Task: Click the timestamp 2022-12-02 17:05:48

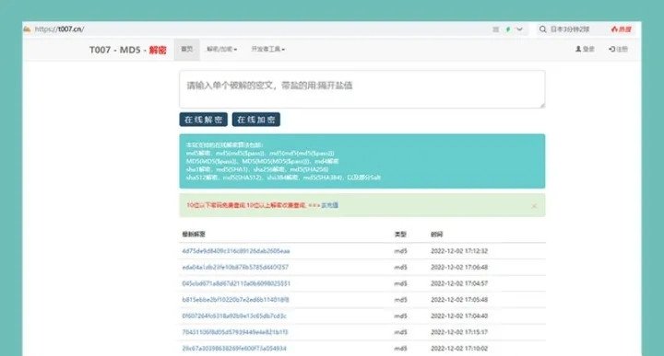Action: pos(459,300)
